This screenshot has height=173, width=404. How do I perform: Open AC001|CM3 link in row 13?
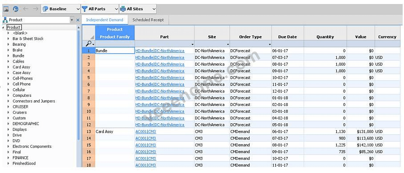tap(145, 131)
